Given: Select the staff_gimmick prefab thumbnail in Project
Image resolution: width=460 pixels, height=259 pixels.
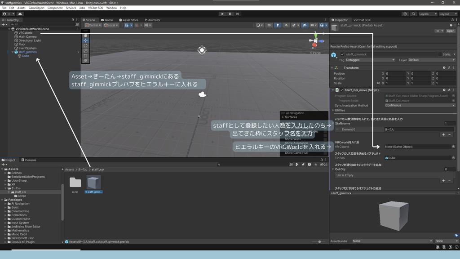Looking at the screenshot, I should coord(94,183).
